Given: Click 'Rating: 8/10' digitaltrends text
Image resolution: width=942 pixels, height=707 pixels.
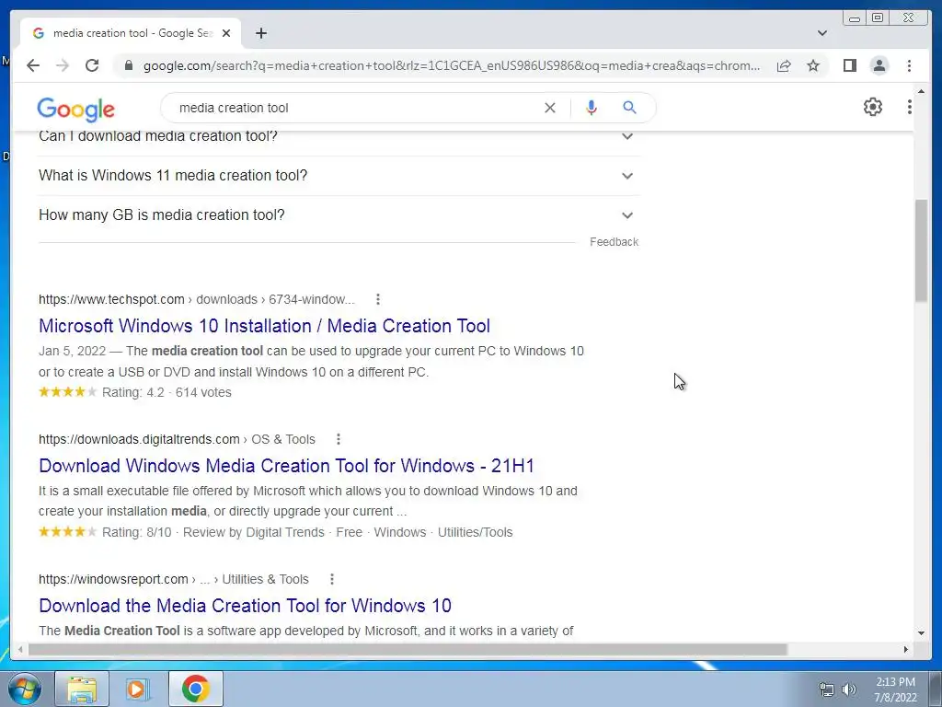Looking at the screenshot, I should (x=136, y=533).
